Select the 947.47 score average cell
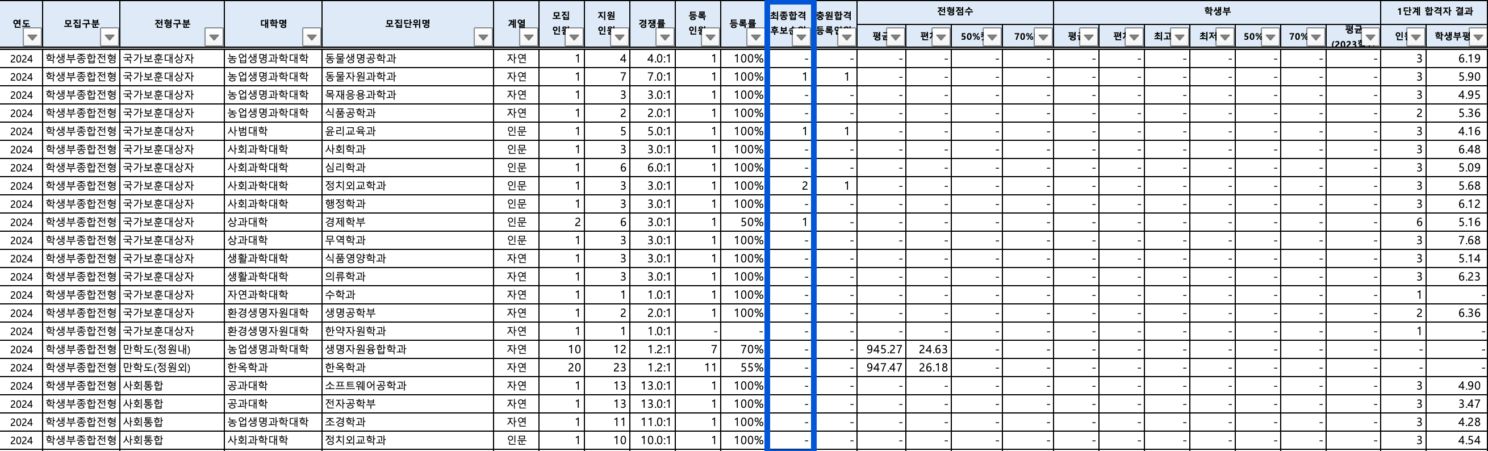This screenshot has width=1488, height=451. (x=881, y=368)
